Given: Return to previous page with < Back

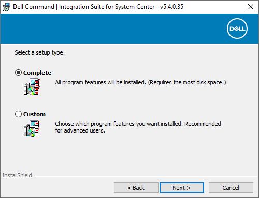Looking at the screenshot, I should [136, 188].
